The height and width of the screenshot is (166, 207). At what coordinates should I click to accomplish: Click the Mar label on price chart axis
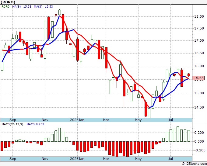point(106,120)
